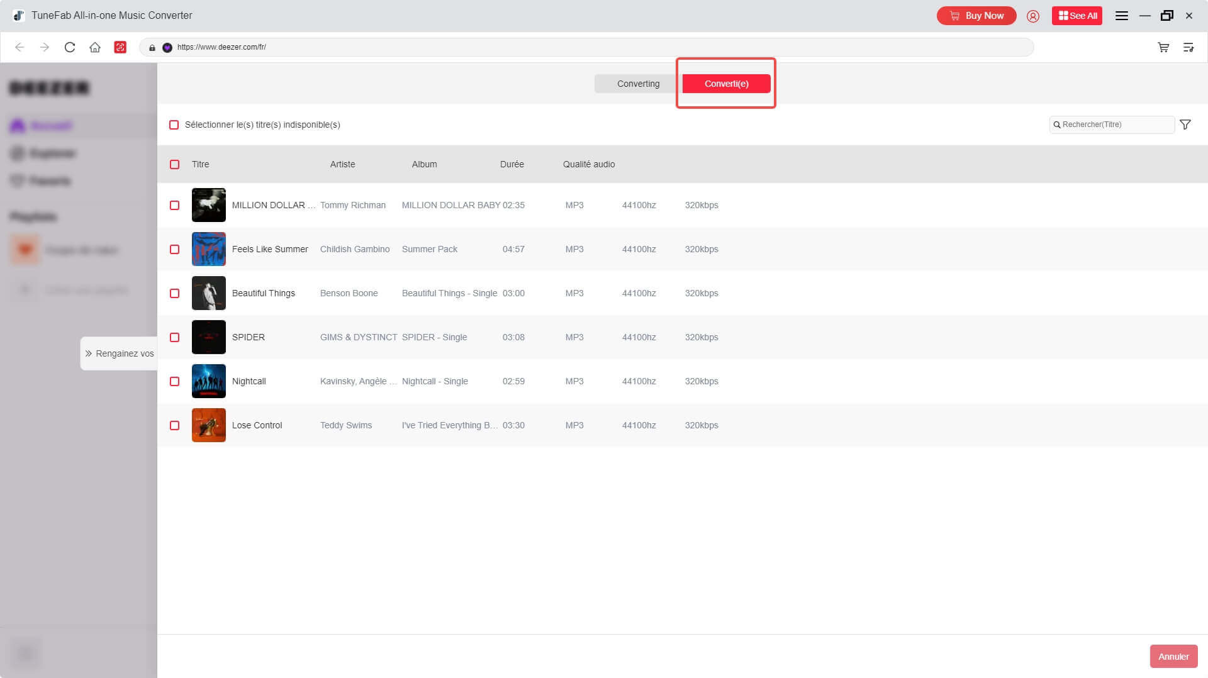Open the shopping cart icon
1208x678 pixels.
click(1163, 47)
